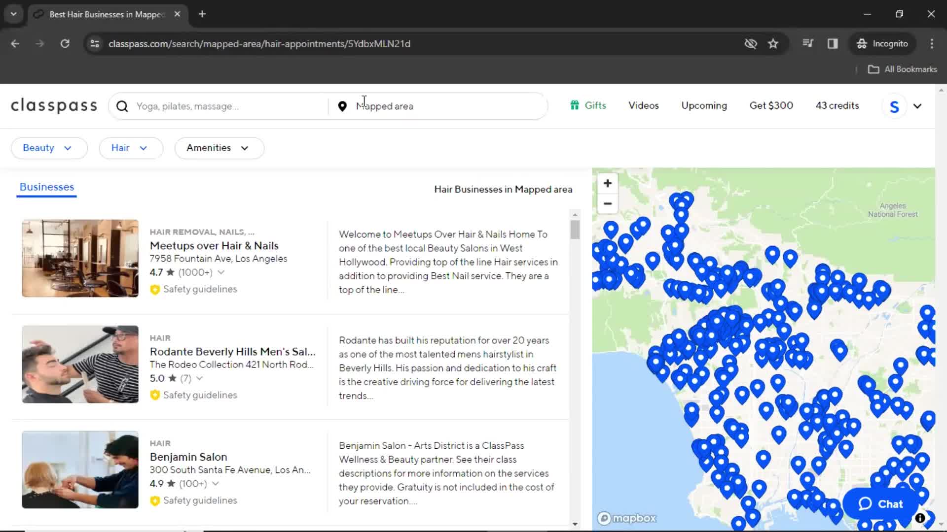The width and height of the screenshot is (947, 532).
Task: Click Meetups over Hair & Nails thumbnail
Action: [80, 259]
